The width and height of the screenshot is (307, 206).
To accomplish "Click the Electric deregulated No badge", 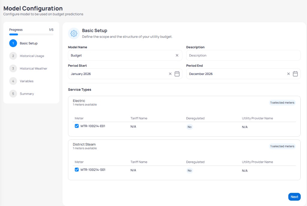I will 189,127.
